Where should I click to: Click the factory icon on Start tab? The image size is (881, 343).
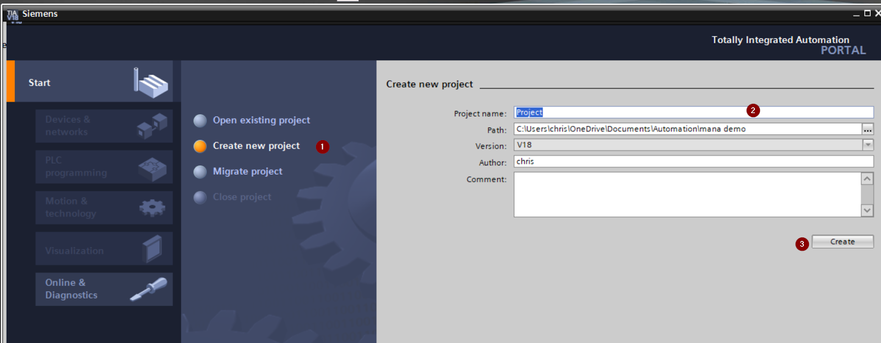click(150, 83)
